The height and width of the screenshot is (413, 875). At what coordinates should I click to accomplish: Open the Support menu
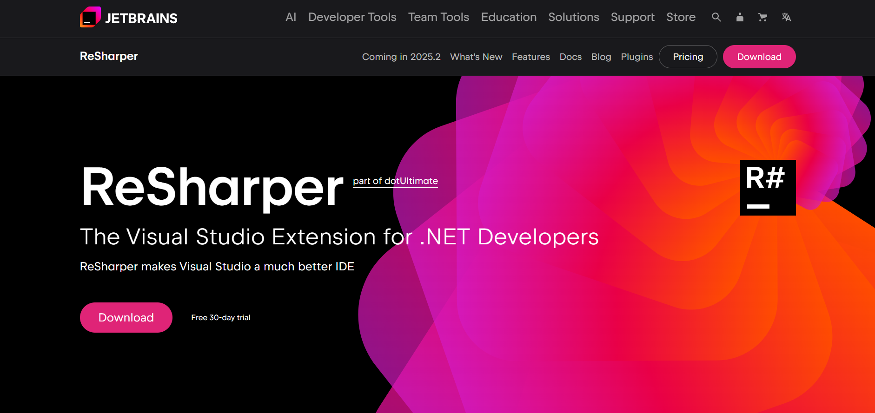point(633,17)
